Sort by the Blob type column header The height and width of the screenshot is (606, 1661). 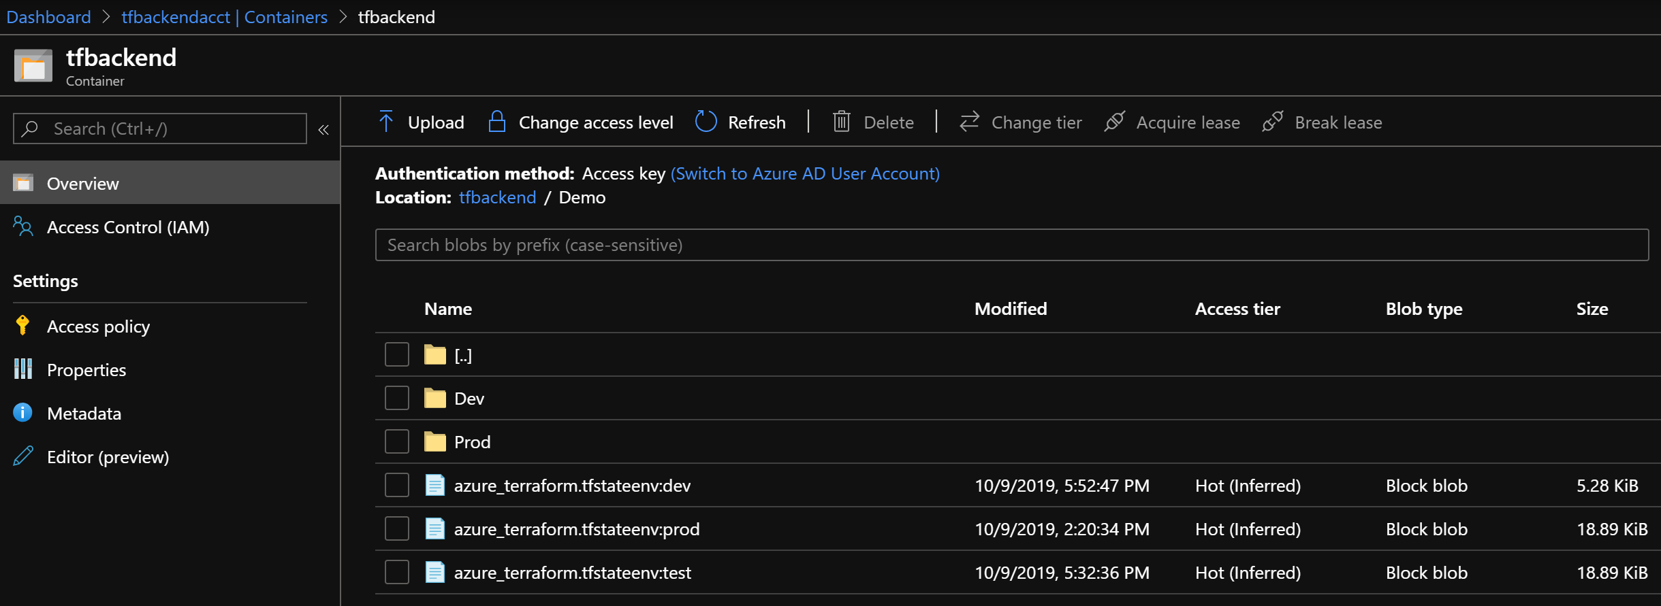click(x=1424, y=309)
